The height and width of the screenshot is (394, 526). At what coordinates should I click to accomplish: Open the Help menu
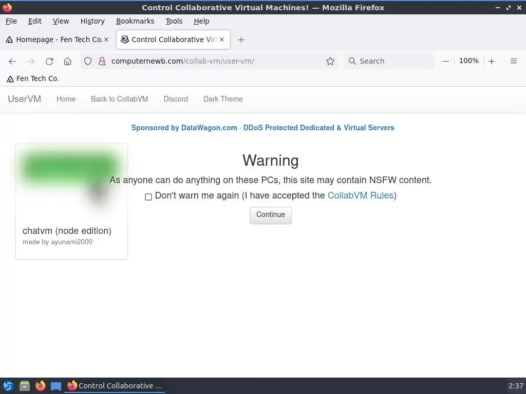(x=201, y=21)
